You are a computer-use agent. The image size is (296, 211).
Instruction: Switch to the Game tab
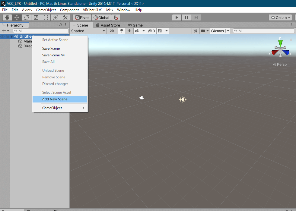click(x=135, y=25)
